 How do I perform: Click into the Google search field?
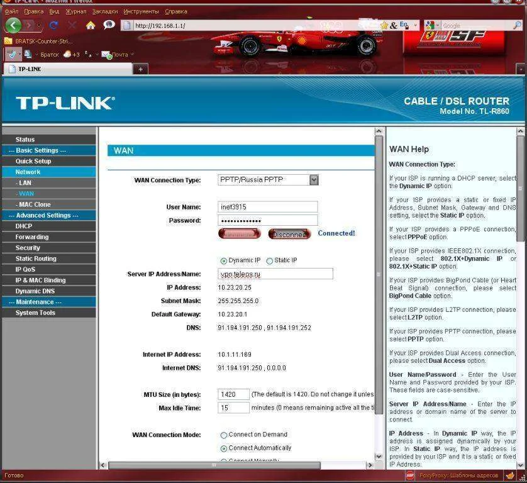(x=477, y=26)
